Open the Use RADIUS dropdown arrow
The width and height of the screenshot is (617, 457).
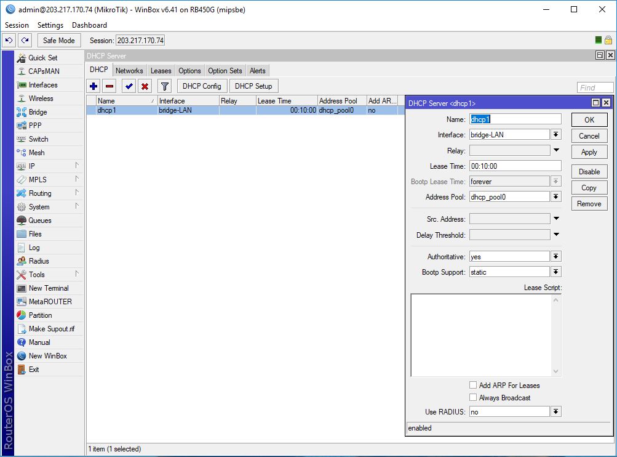[555, 411]
